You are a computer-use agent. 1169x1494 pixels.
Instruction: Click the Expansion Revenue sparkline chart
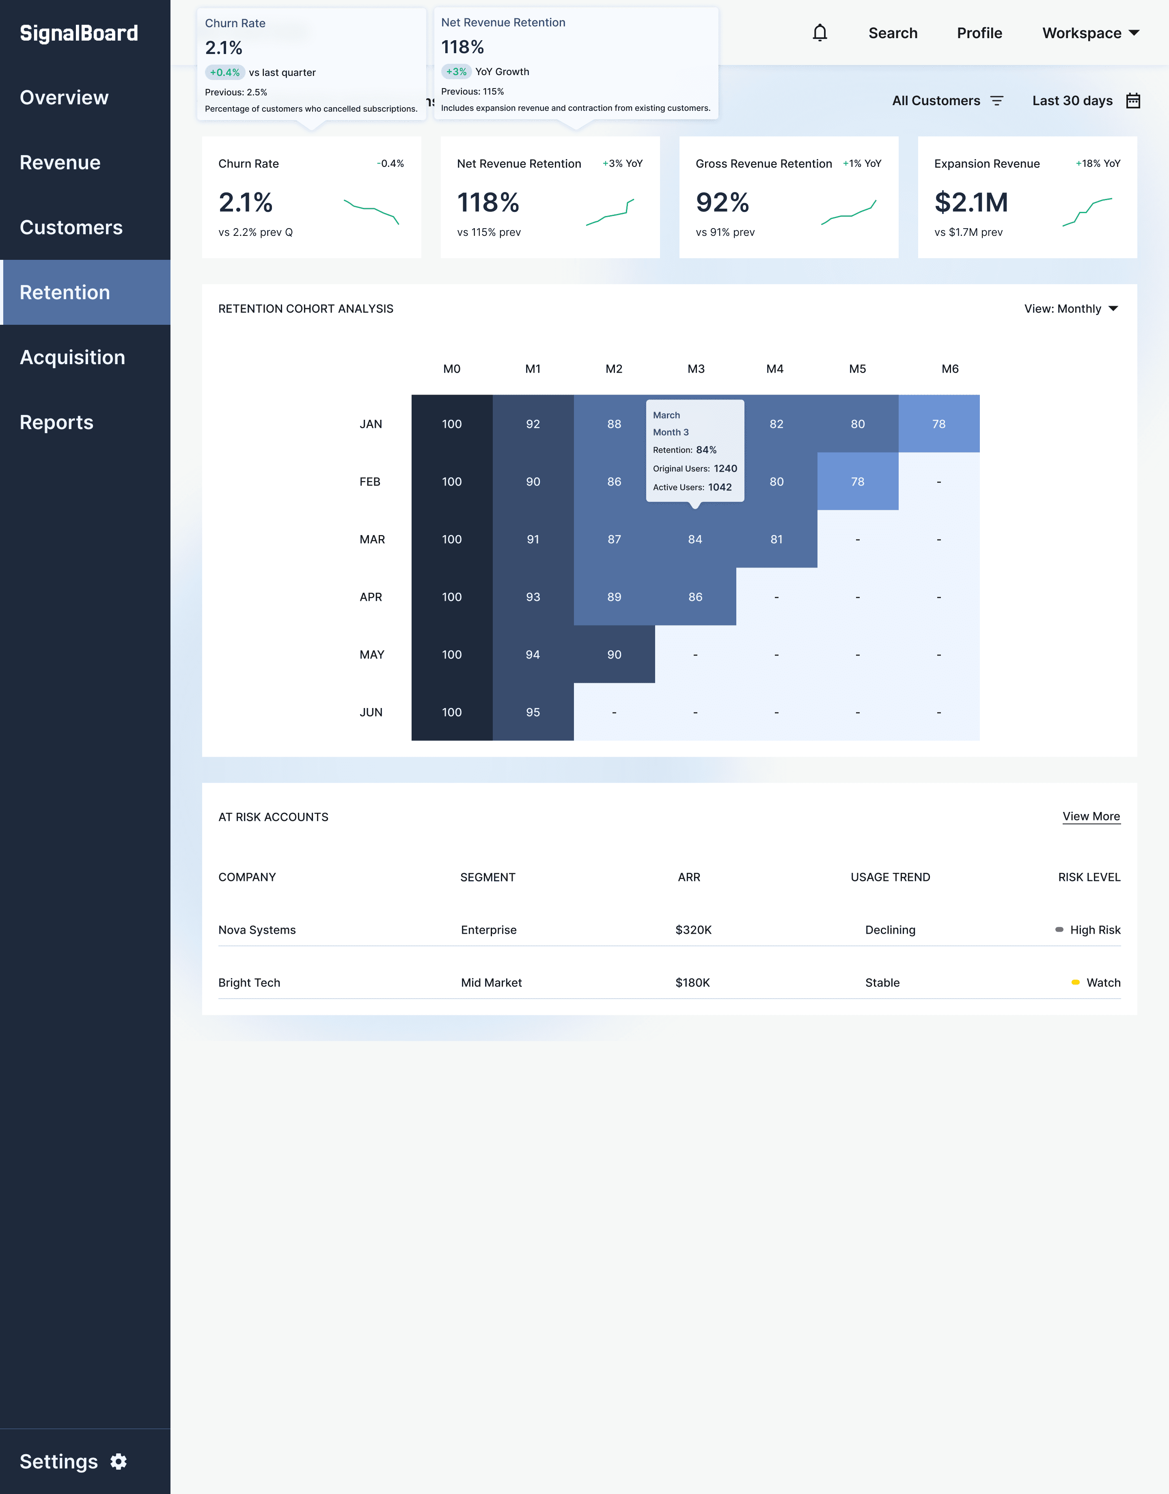point(1086,212)
